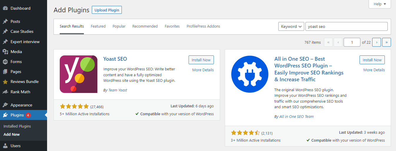Click the Dashboard gauge icon in sidebar
The width and height of the screenshot is (396, 151).
point(5,8)
